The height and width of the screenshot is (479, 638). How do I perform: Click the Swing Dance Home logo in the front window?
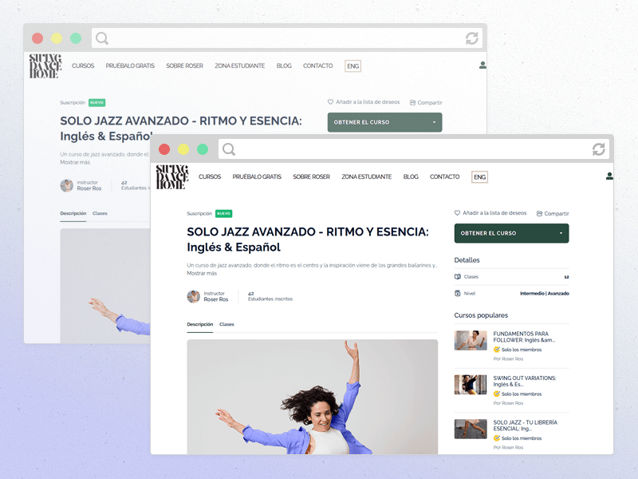[x=171, y=176]
